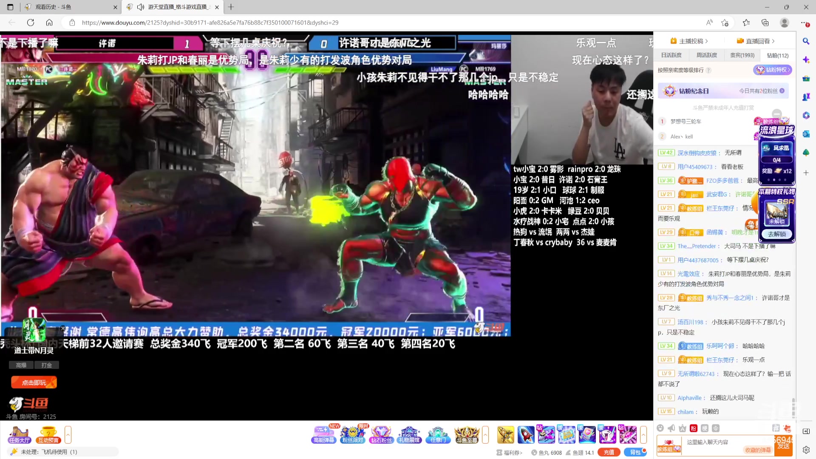
Task: Expand 直播回看 section chevron
Action: point(773,41)
